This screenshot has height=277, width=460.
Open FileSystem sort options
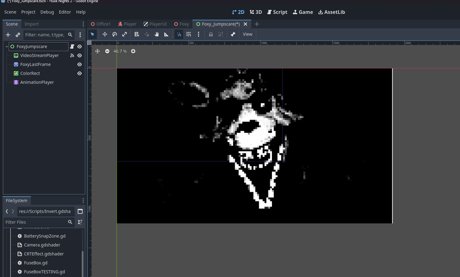pos(80,222)
